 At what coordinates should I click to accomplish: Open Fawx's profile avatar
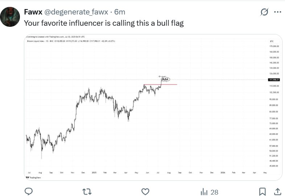9,17
